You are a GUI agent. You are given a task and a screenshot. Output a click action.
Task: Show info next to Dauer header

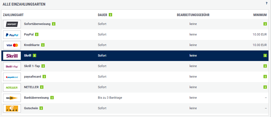(x=111, y=15)
